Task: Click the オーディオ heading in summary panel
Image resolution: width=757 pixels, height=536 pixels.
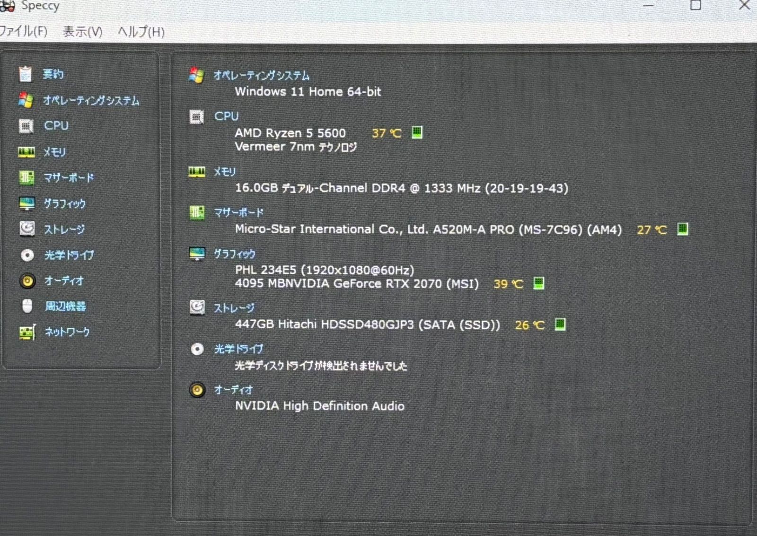Action: pyautogui.click(x=233, y=390)
